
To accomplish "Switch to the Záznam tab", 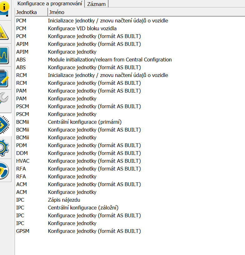I will [96, 4].
